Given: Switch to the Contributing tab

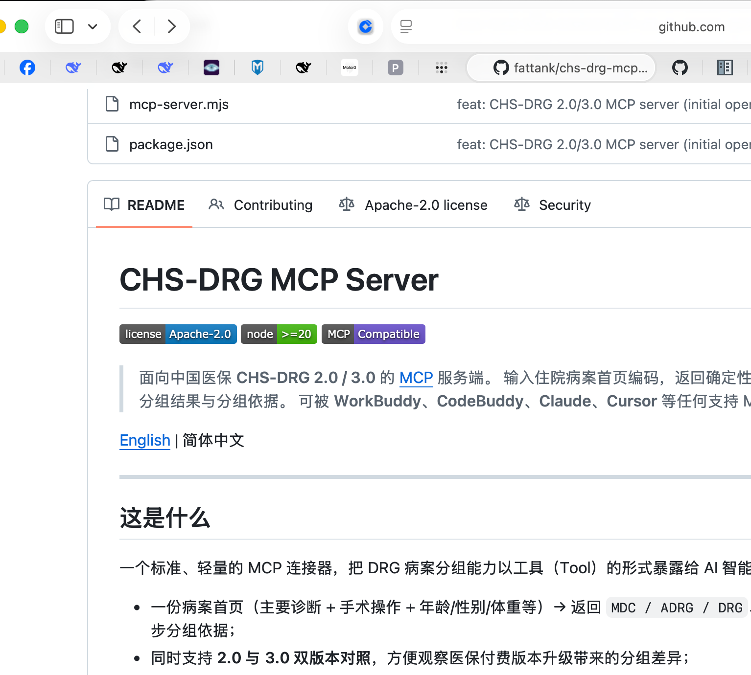Looking at the screenshot, I should coord(260,205).
